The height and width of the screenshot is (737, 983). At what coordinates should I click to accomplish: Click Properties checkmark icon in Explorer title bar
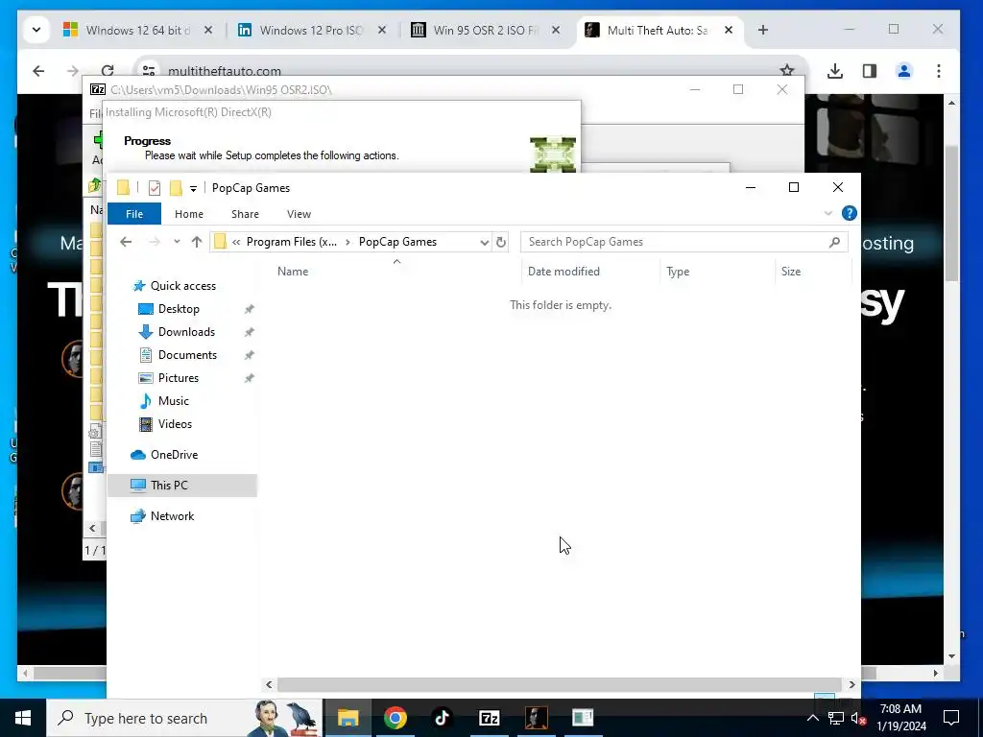tap(155, 188)
